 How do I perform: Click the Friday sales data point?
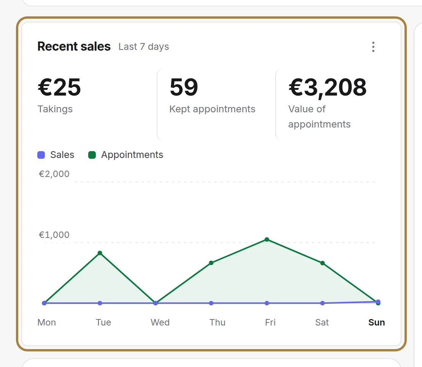(x=267, y=303)
